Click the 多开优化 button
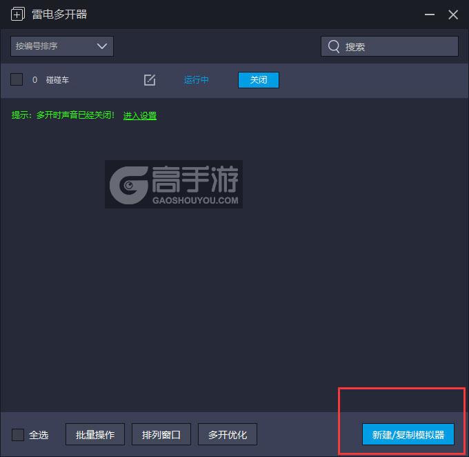 tap(228, 434)
